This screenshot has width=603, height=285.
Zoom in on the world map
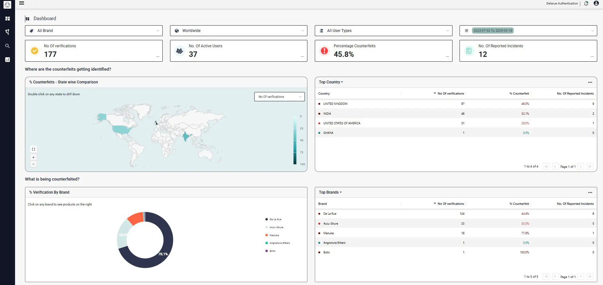(33, 157)
